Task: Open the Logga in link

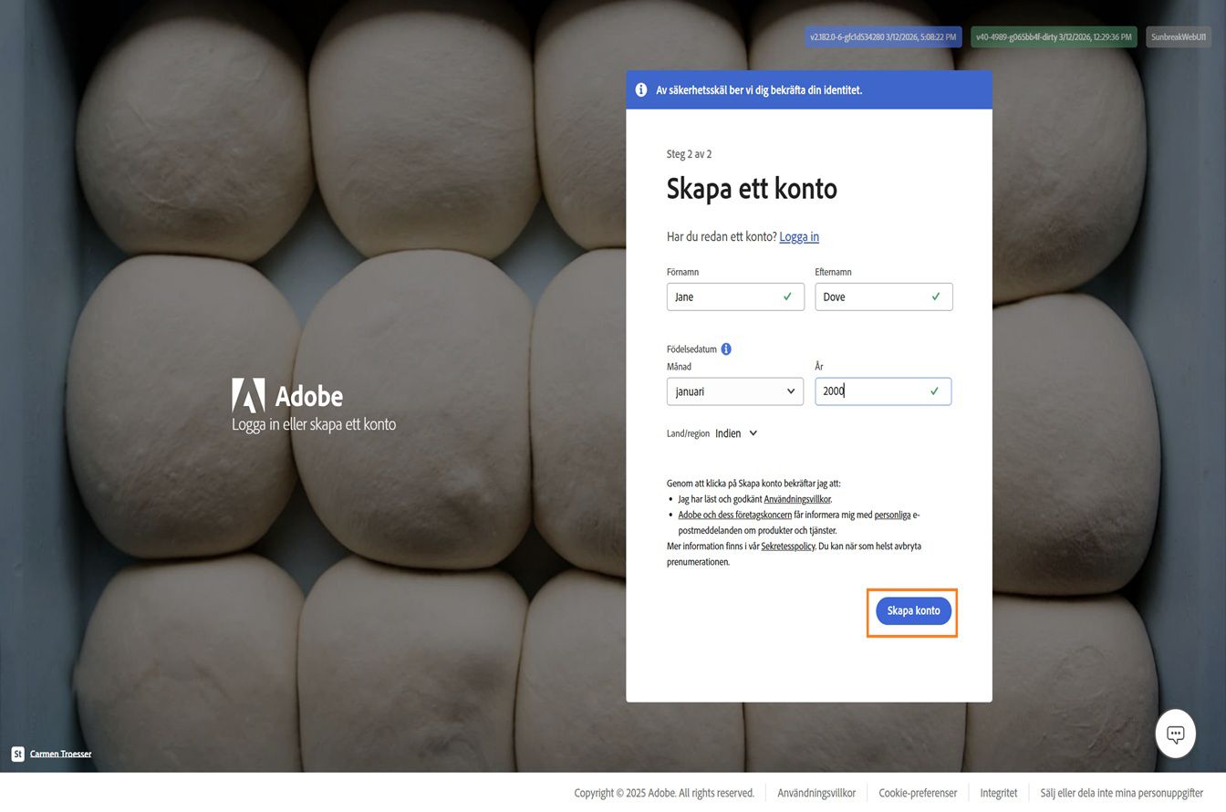Action: pos(799,236)
